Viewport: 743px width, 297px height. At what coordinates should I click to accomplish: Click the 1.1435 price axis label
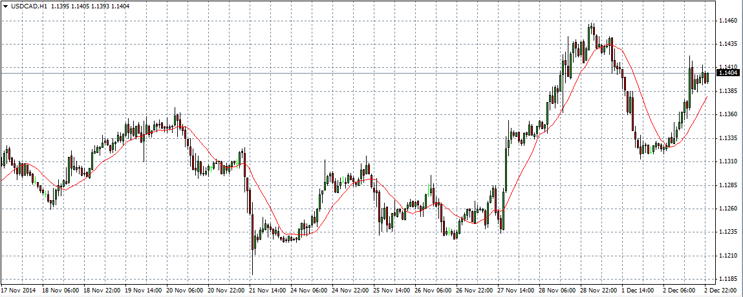click(727, 44)
